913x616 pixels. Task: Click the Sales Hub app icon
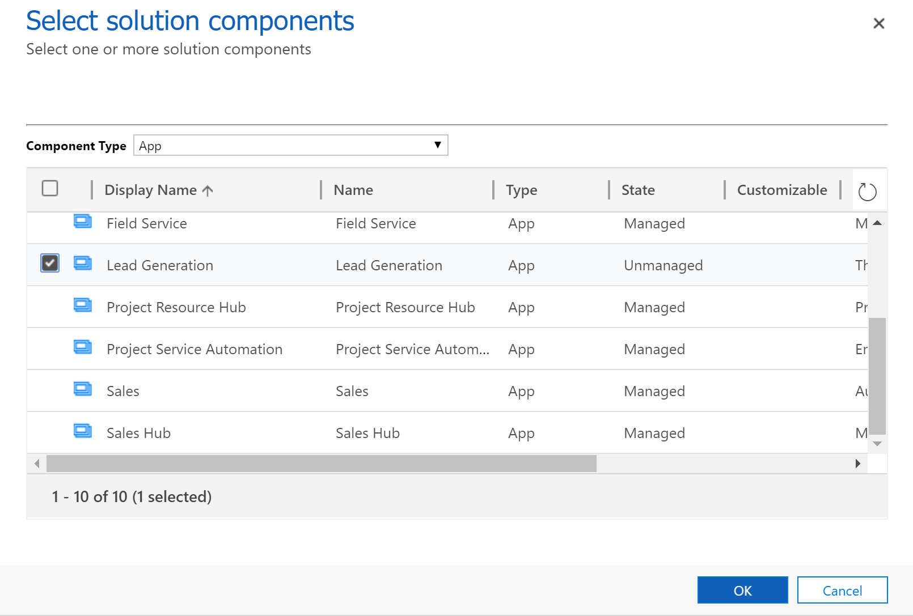point(83,431)
